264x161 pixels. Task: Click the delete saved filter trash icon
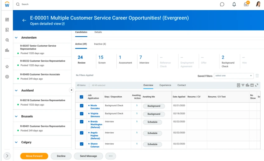pos(257,76)
